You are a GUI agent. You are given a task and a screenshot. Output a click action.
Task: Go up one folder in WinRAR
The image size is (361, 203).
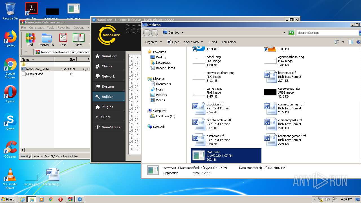click(x=26, y=52)
